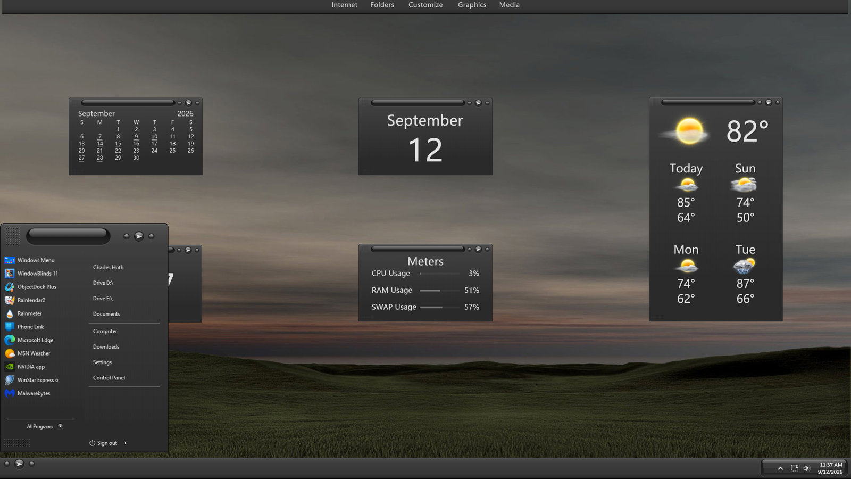Click the arrow start button on taskbar

[x=19, y=464]
